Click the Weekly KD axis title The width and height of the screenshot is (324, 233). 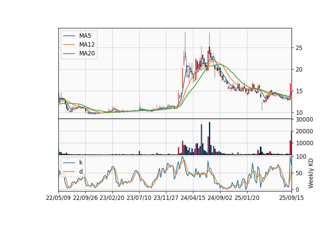point(311,174)
